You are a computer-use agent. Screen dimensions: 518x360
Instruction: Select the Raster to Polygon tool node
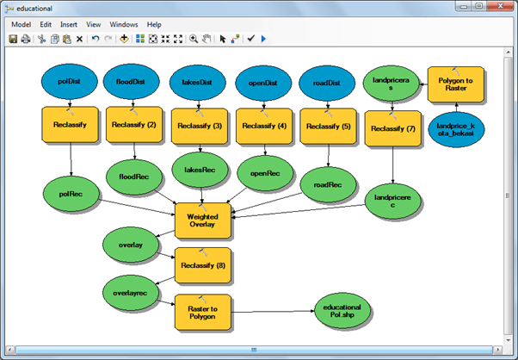(203, 312)
